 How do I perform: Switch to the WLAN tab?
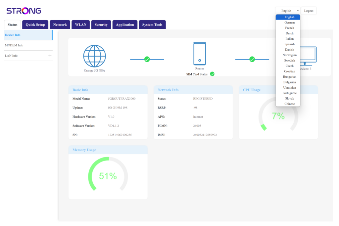[80, 25]
